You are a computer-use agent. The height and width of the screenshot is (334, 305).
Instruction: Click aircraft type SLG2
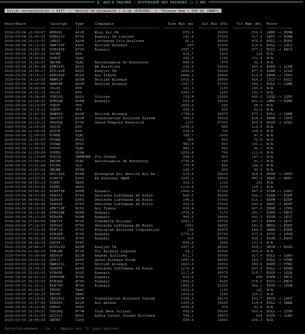coord(80,58)
